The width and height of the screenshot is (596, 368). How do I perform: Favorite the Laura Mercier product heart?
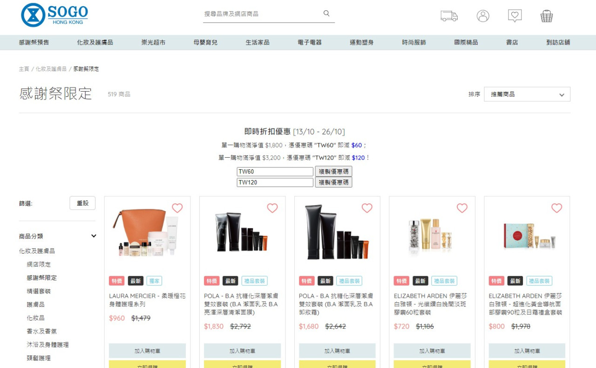click(x=177, y=208)
